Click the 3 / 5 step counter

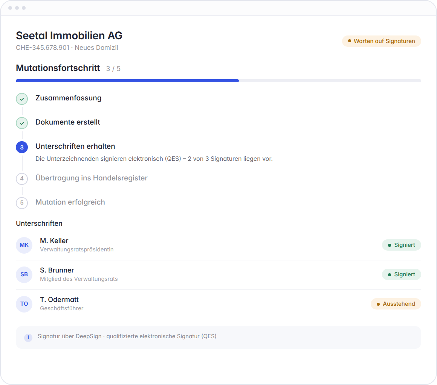[x=113, y=69]
